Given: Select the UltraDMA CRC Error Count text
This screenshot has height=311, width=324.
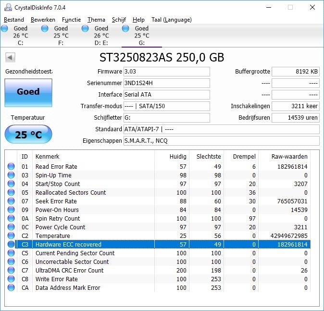Looking at the screenshot, I should click(69, 270).
